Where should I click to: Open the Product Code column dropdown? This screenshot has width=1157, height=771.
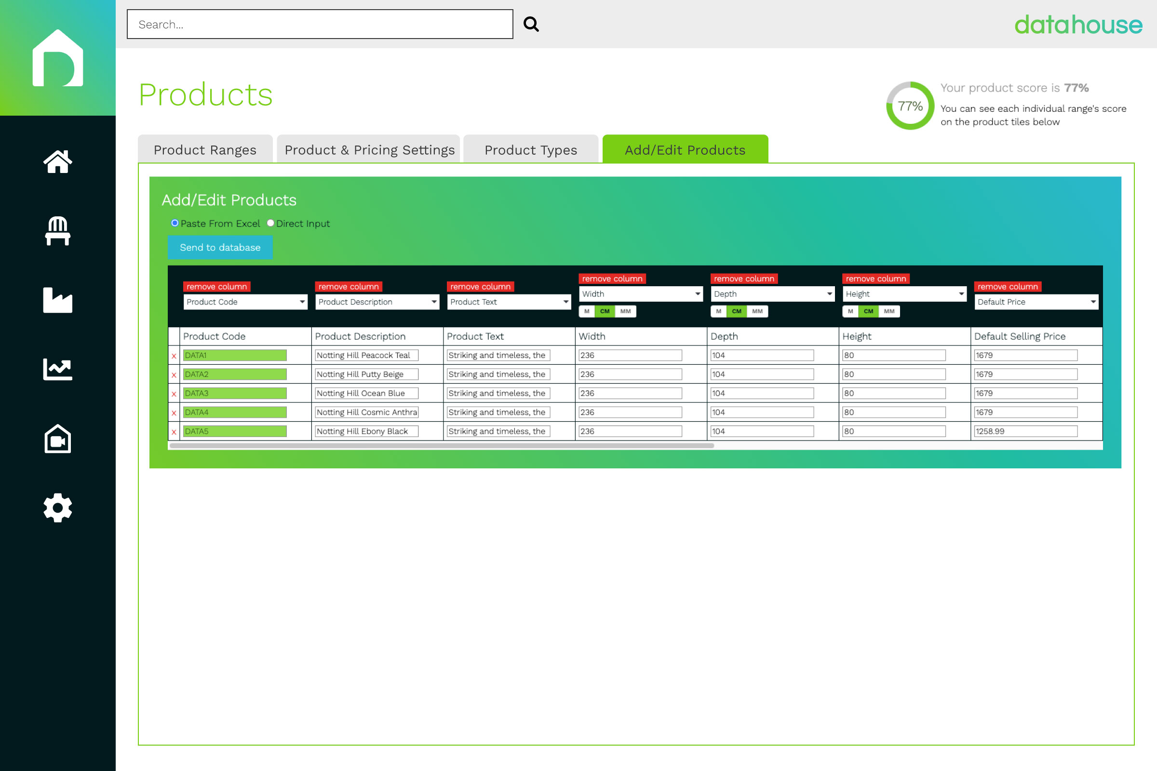245,302
